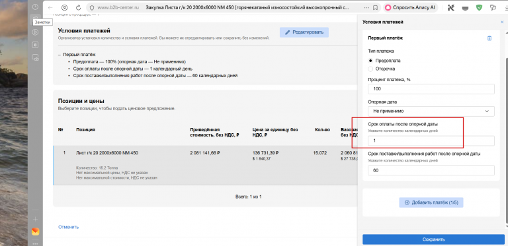Delete Первый платёж with the trash icon
The width and height of the screenshot is (508, 246).
pyautogui.click(x=489, y=38)
